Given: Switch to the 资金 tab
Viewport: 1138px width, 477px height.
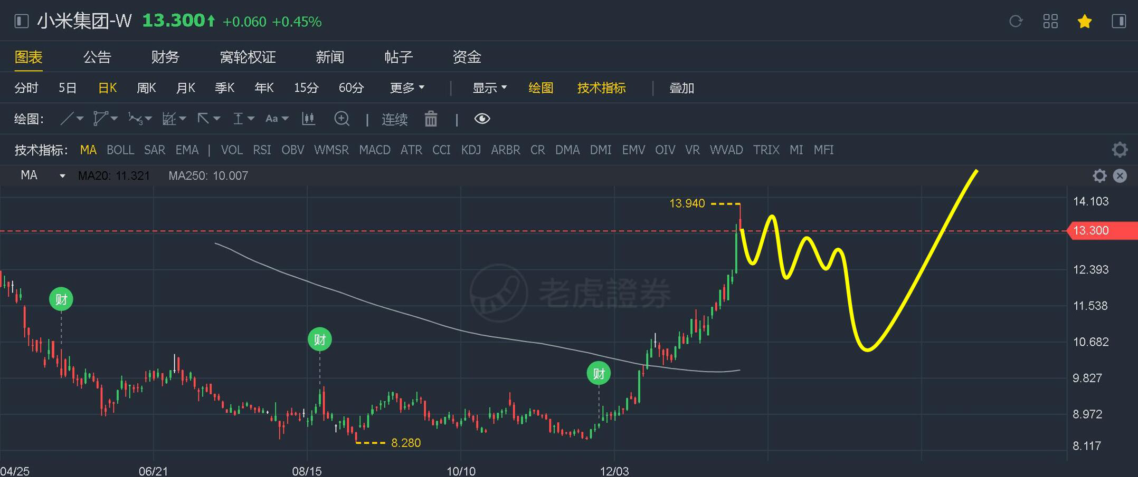Looking at the screenshot, I should [467, 56].
